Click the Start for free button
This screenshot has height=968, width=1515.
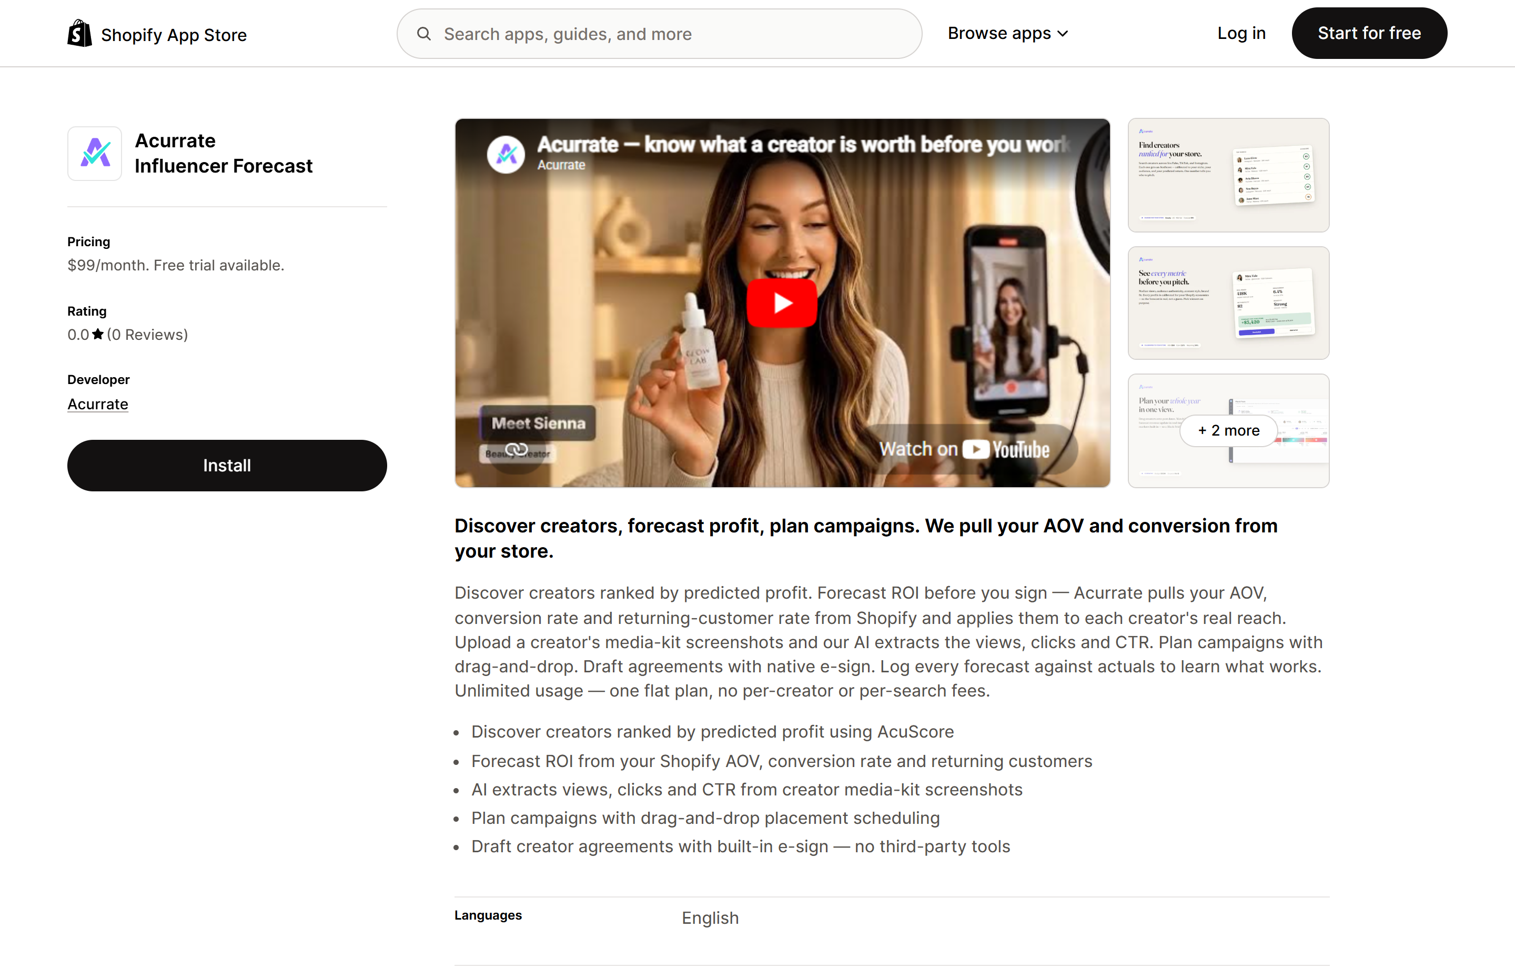[1369, 33]
